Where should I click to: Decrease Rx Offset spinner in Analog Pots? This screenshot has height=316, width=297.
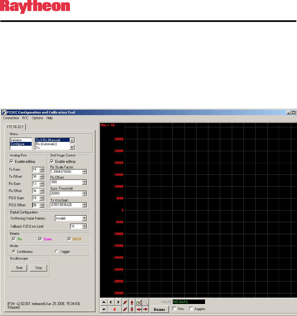[42, 192]
